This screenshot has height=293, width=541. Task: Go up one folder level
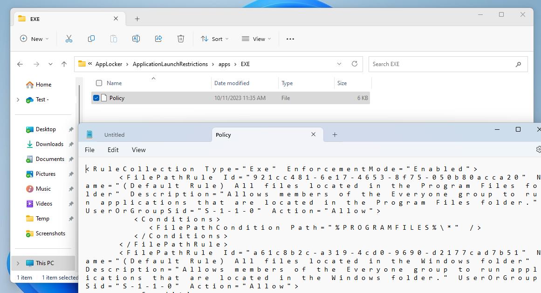point(64,64)
